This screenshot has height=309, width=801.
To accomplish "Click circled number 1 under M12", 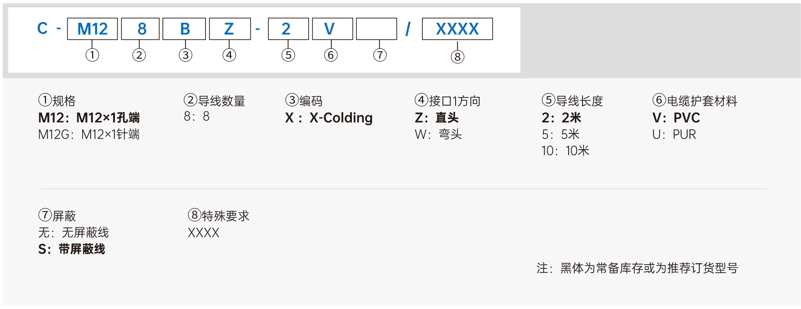I will click(x=92, y=55).
